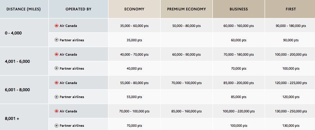Select the 0 - 4,000 distance band
The width and height of the screenshot is (315, 130).
click(13, 33)
